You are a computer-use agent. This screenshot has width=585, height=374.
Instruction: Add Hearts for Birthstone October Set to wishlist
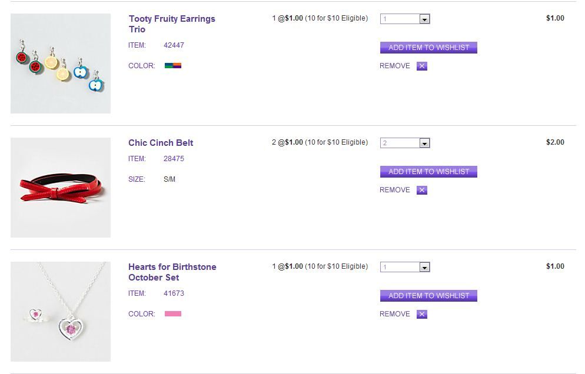[x=428, y=296]
